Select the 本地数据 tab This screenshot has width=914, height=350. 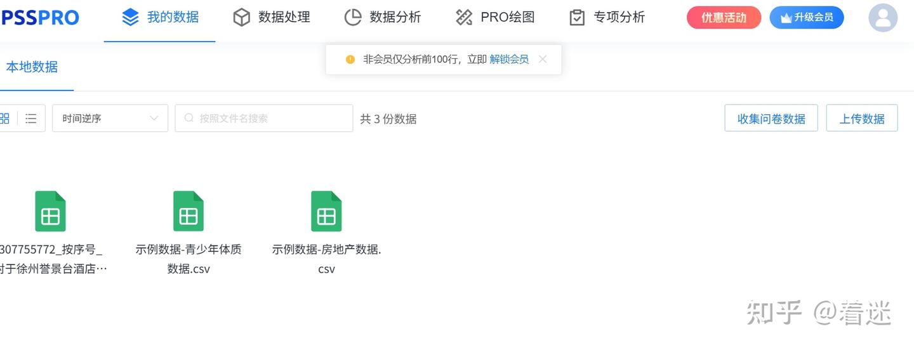[32, 67]
